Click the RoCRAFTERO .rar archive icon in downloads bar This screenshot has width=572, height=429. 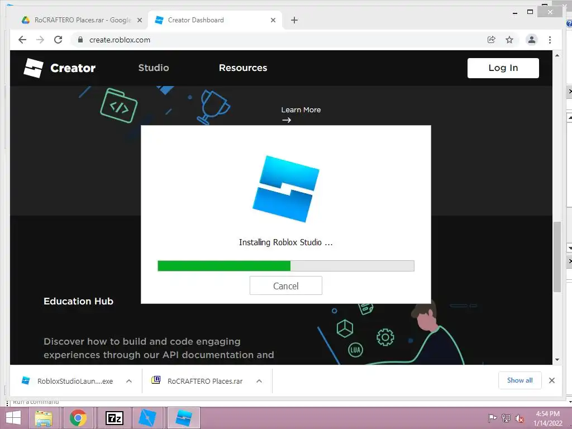click(x=156, y=380)
